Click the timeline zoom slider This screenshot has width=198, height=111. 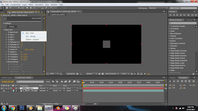[89, 104]
